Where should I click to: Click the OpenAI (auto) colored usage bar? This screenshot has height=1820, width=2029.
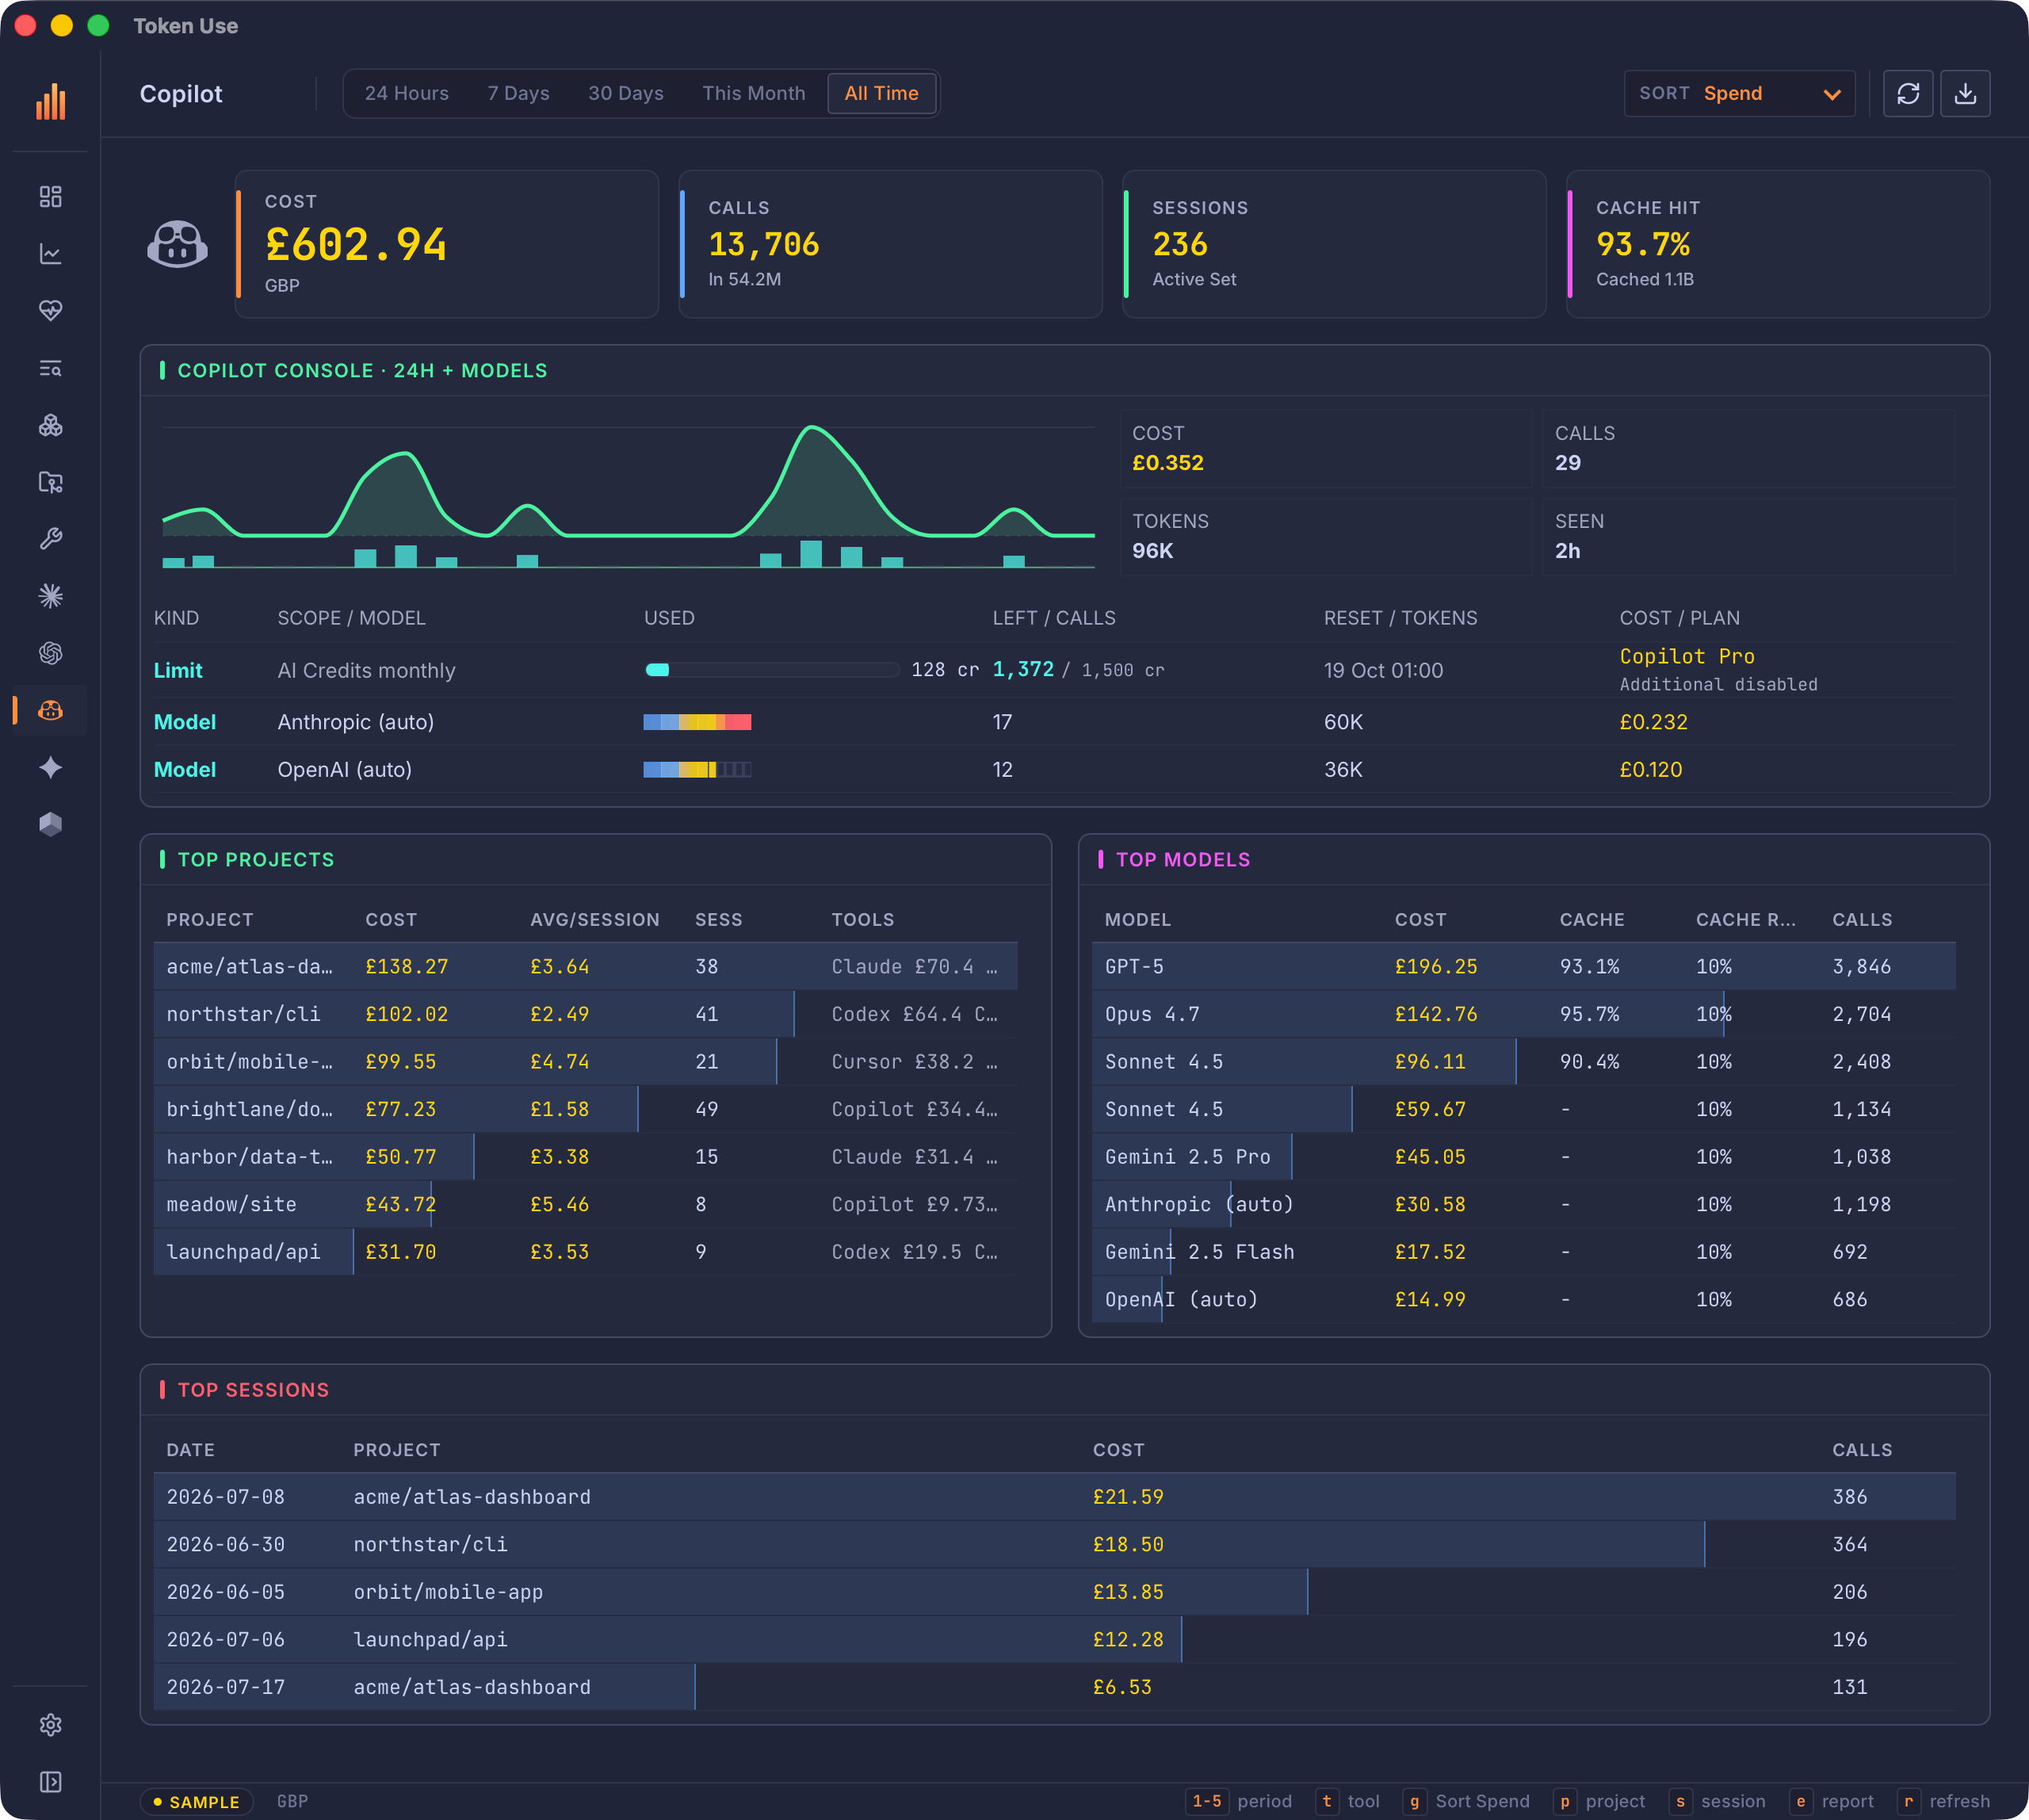coord(697,769)
